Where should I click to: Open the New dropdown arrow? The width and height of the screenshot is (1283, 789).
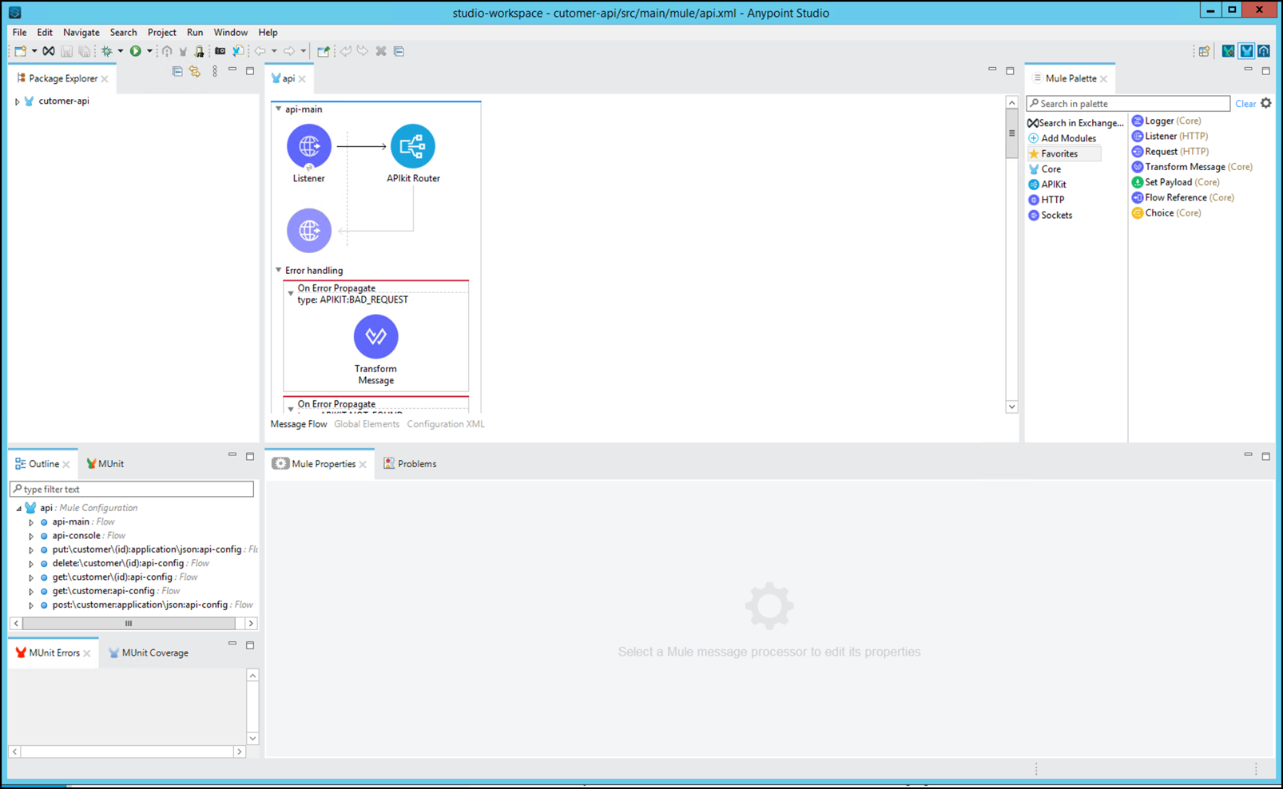[x=34, y=51]
